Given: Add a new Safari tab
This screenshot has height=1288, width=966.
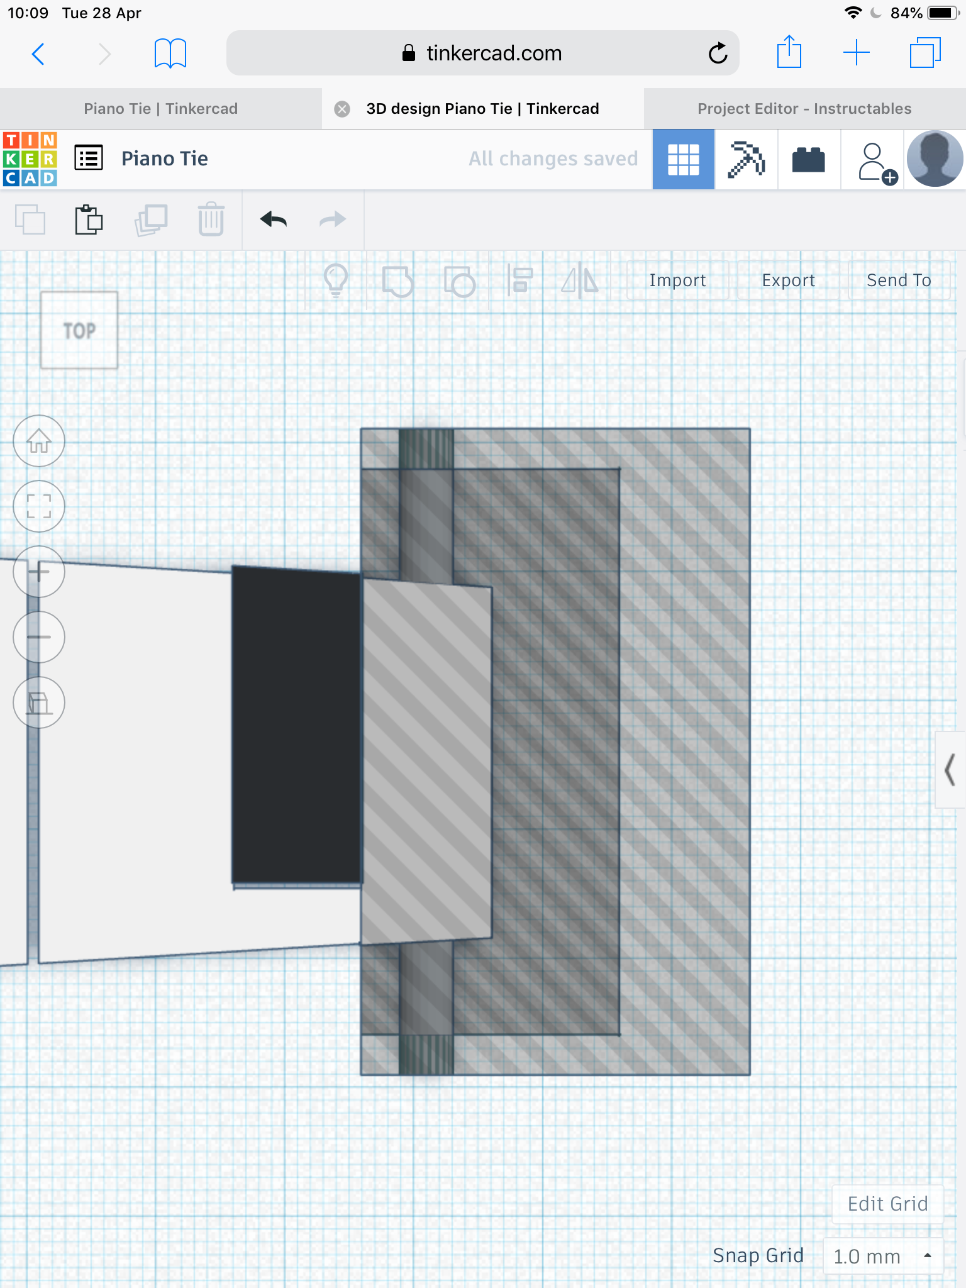Looking at the screenshot, I should click(x=857, y=53).
